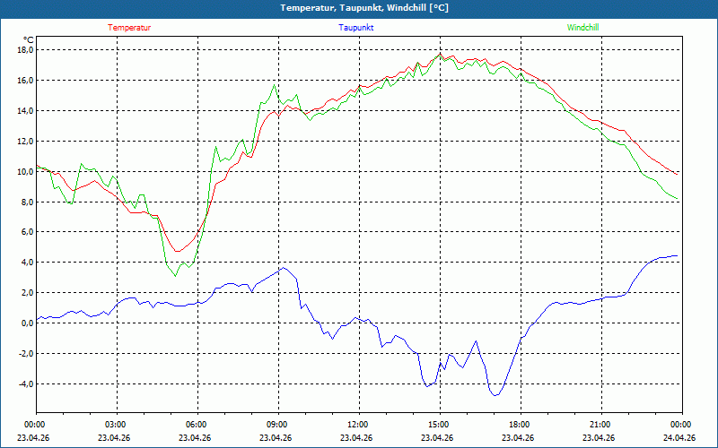Click the temperature peak near 15:00

pos(440,54)
